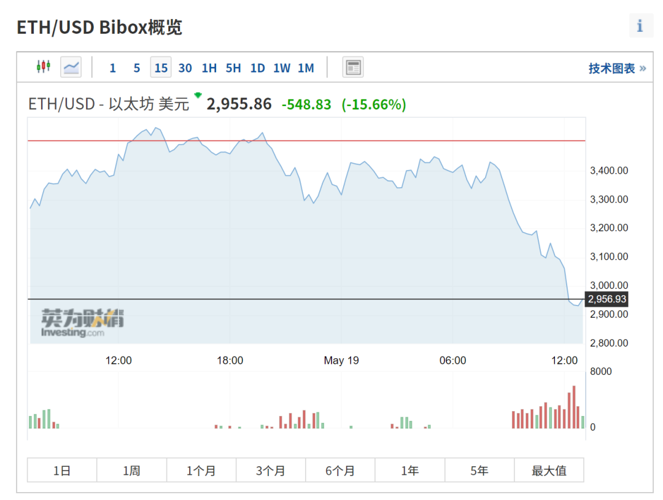The width and height of the screenshot is (663, 500).
Task: Click the green price change arrow indicator
Action: click(198, 96)
